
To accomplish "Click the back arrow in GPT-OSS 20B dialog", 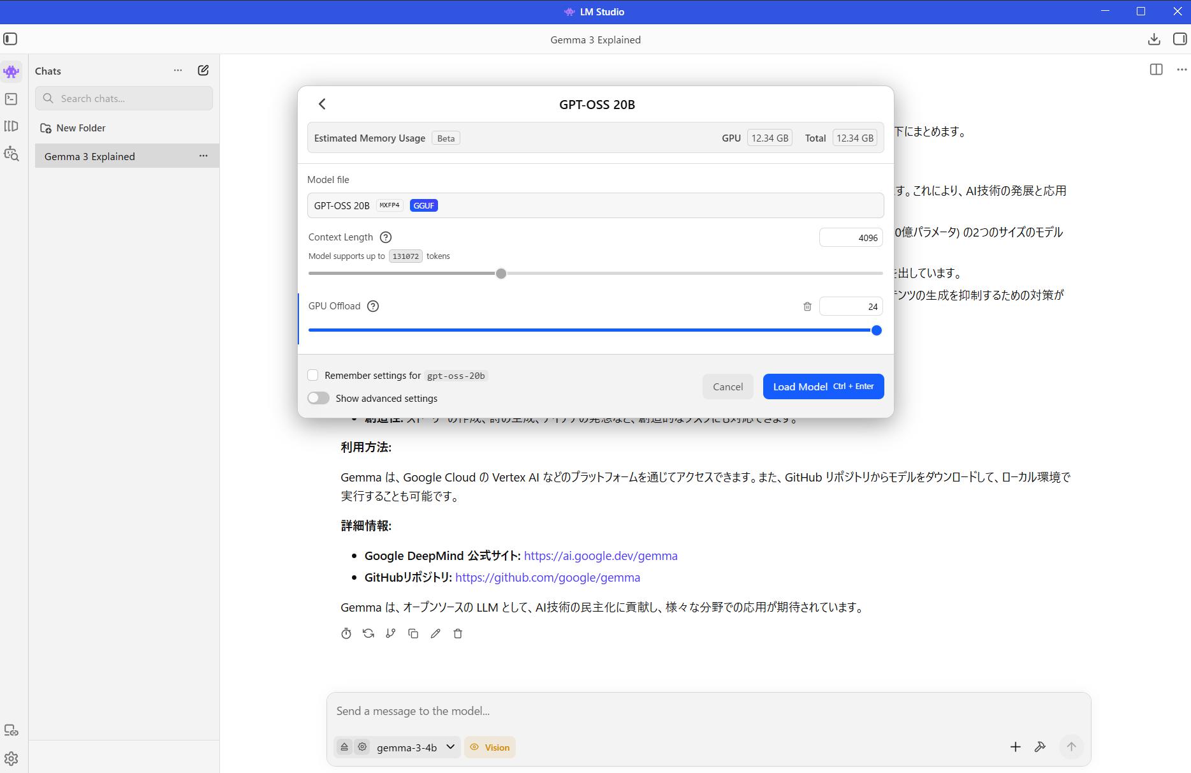I will [322, 104].
